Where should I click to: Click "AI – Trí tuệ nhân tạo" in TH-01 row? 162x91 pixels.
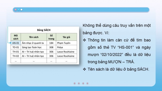[34, 52]
